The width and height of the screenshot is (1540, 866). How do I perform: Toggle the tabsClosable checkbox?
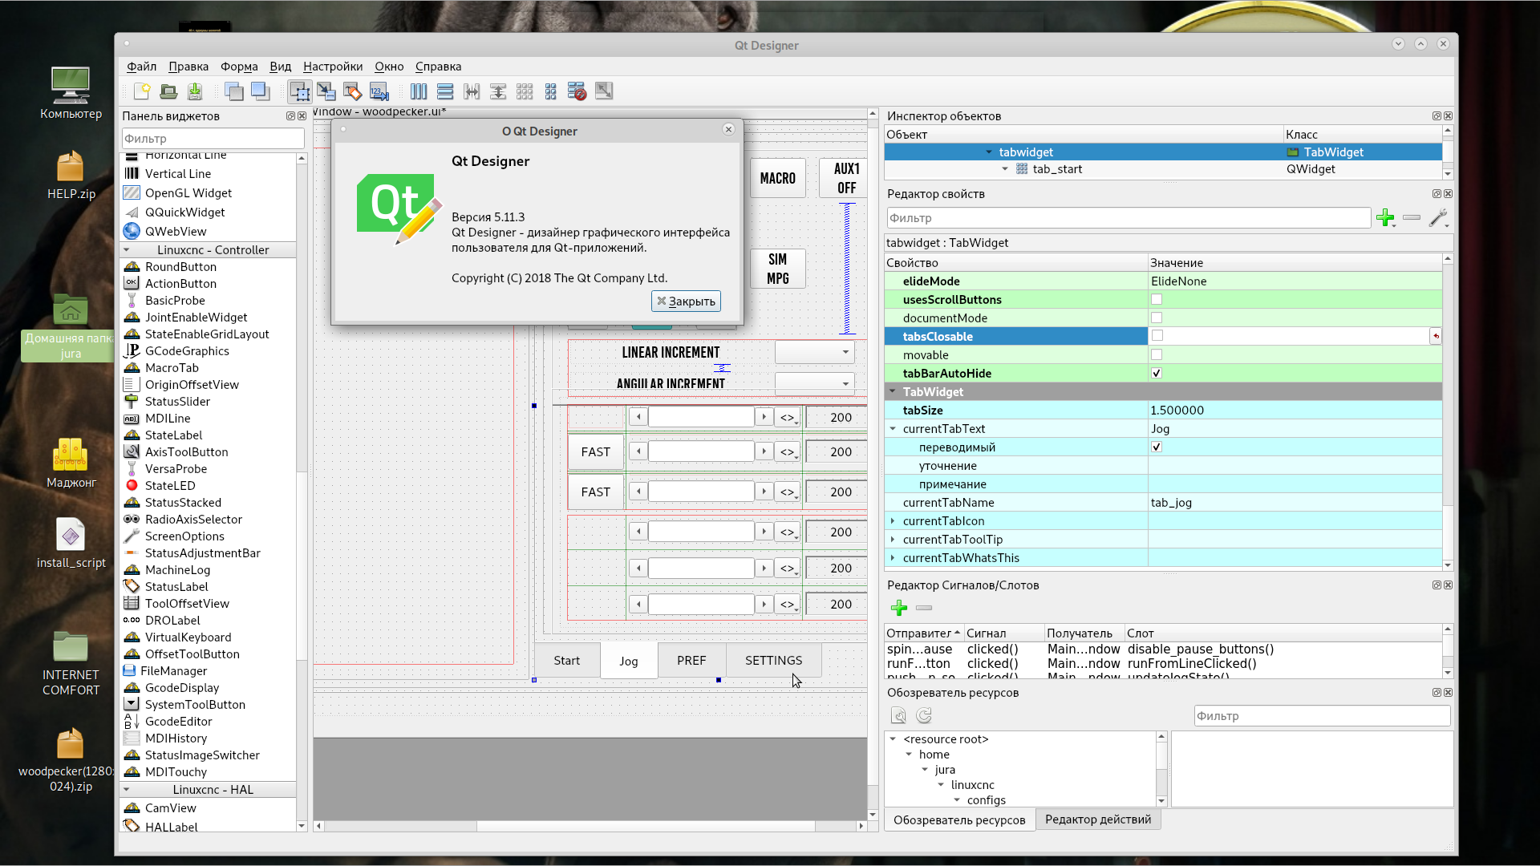pyautogui.click(x=1157, y=336)
